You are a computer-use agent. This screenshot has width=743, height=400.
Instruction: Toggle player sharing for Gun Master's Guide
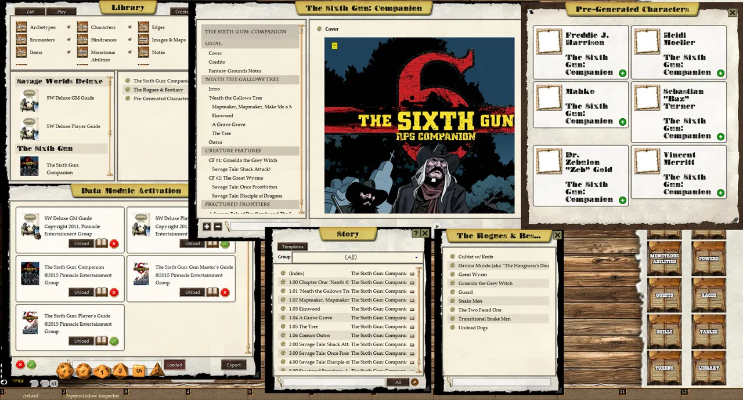(x=225, y=292)
